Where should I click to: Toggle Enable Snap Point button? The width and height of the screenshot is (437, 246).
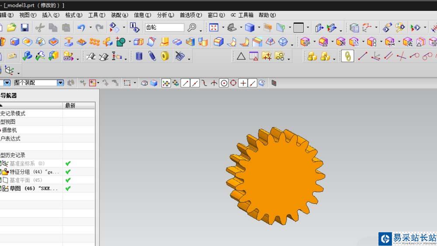pos(166,83)
